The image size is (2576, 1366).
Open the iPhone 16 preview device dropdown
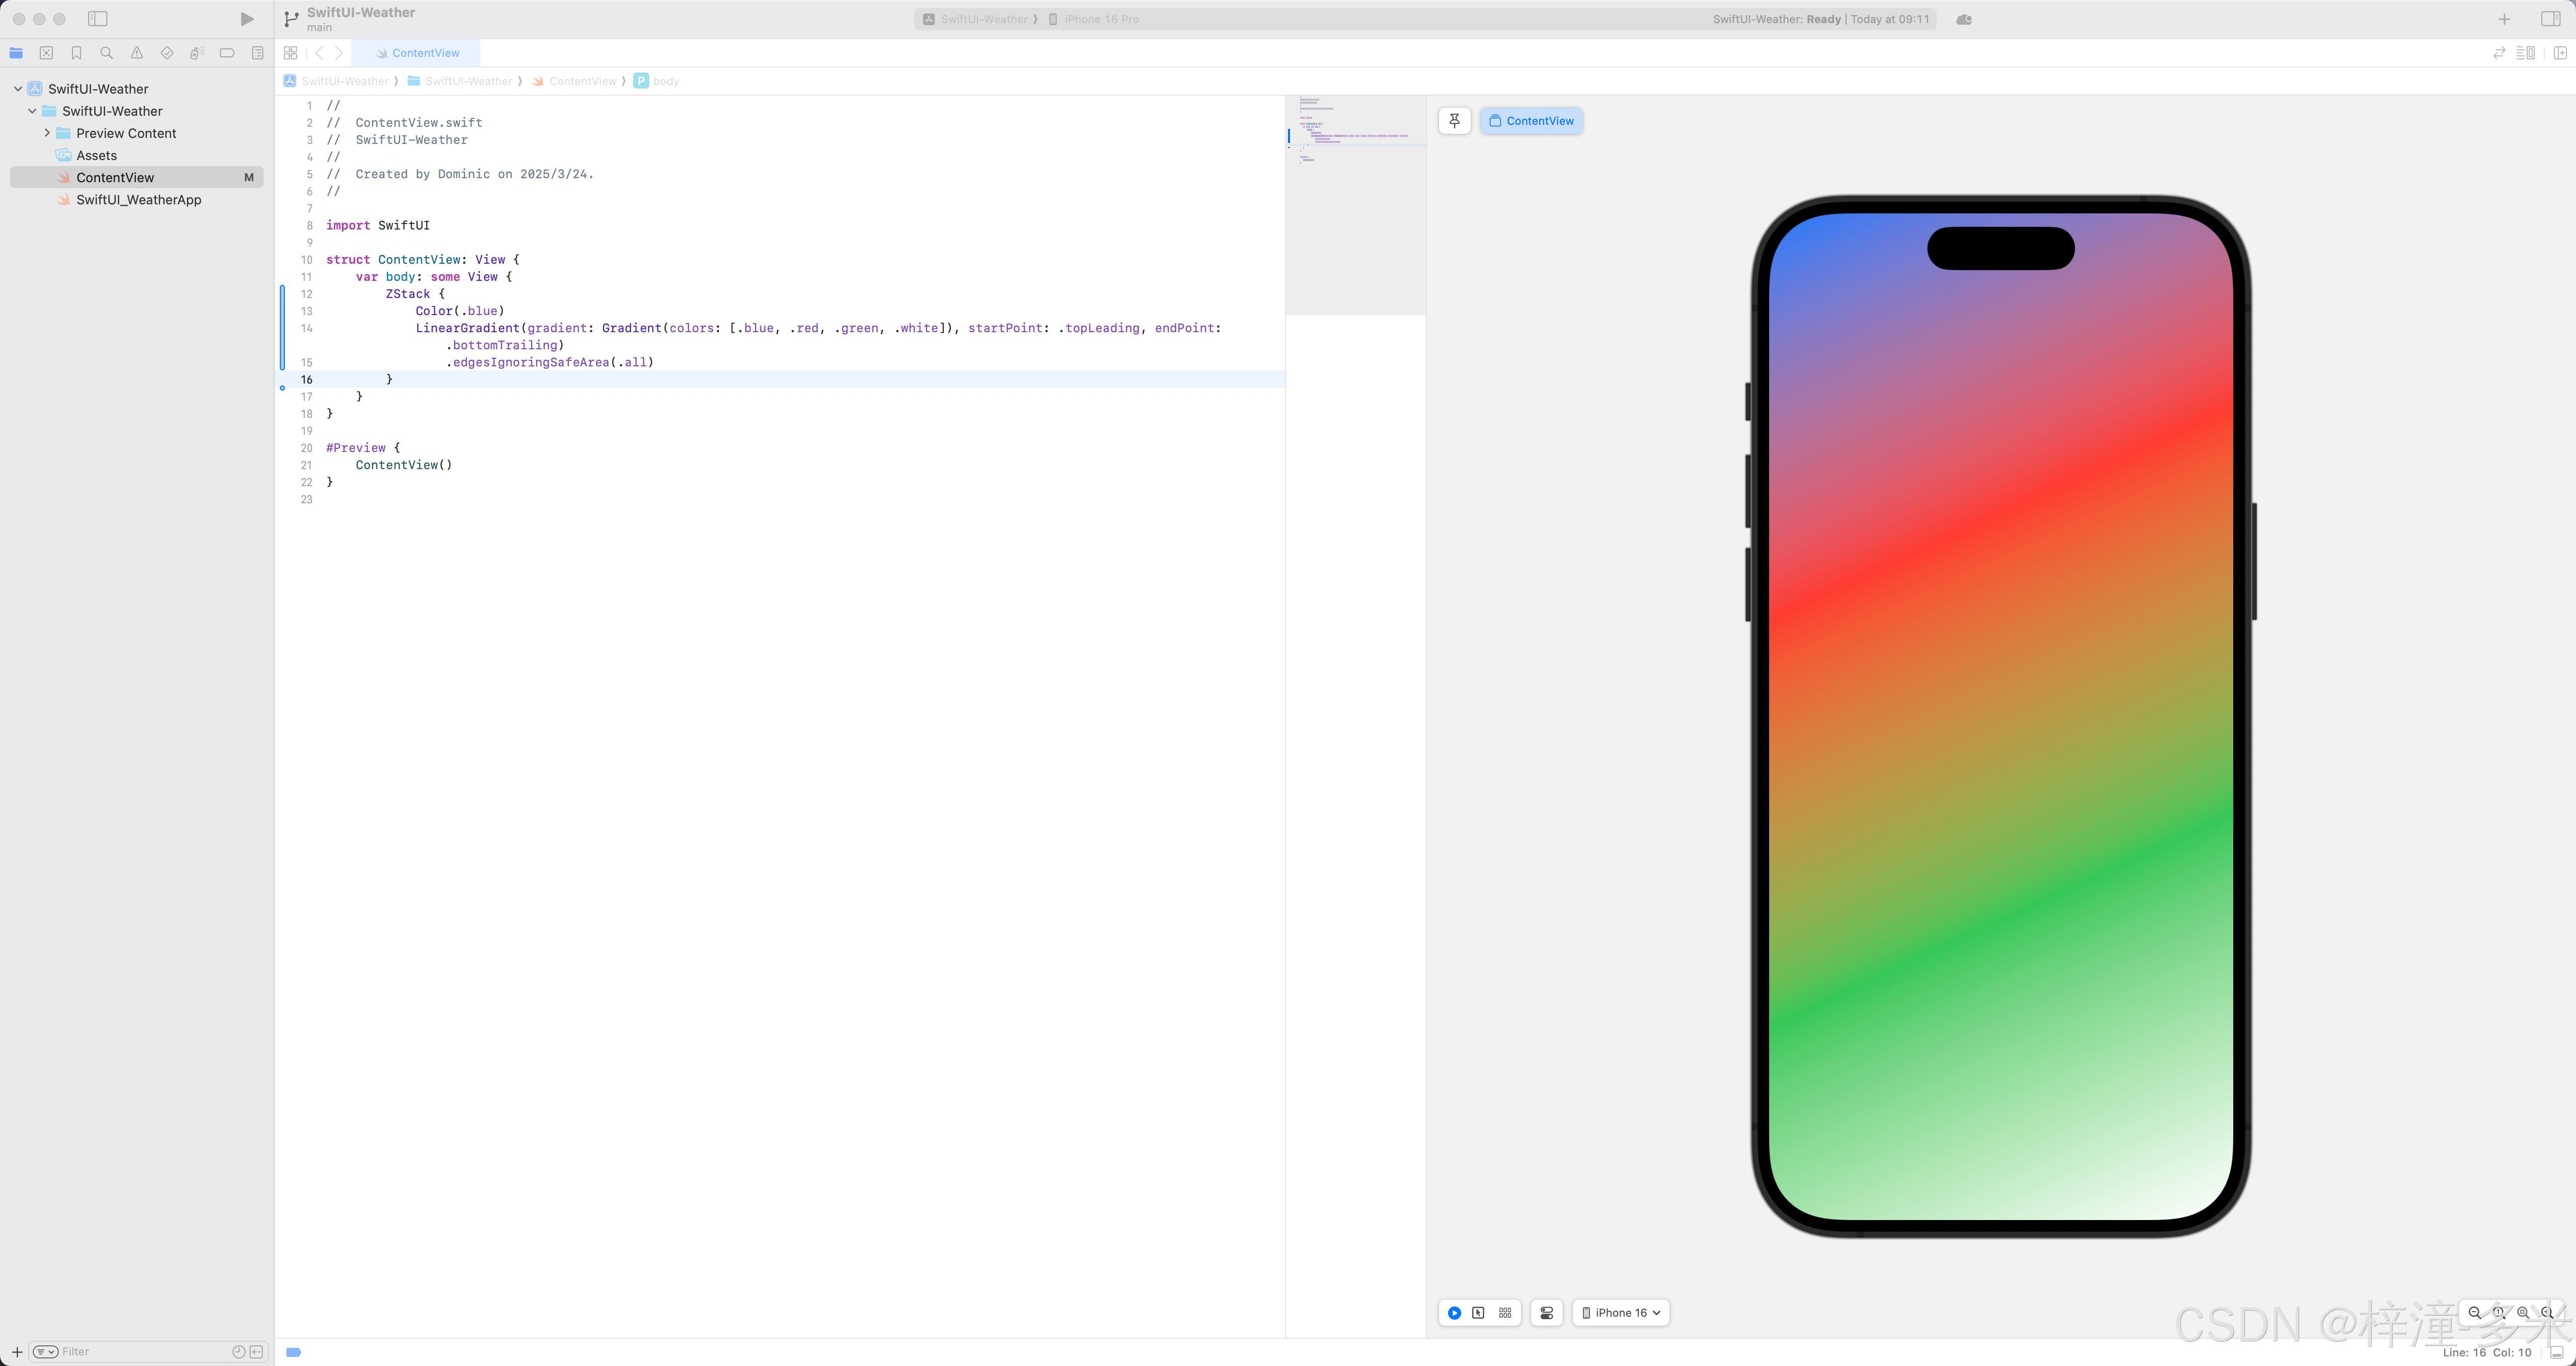coord(1620,1313)
